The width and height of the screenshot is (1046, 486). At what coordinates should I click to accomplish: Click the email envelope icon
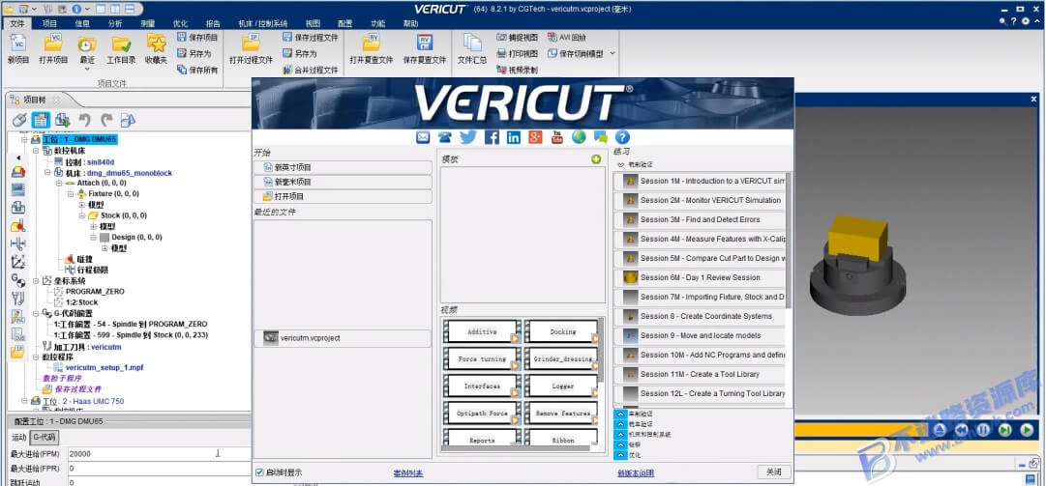point(424,137)
